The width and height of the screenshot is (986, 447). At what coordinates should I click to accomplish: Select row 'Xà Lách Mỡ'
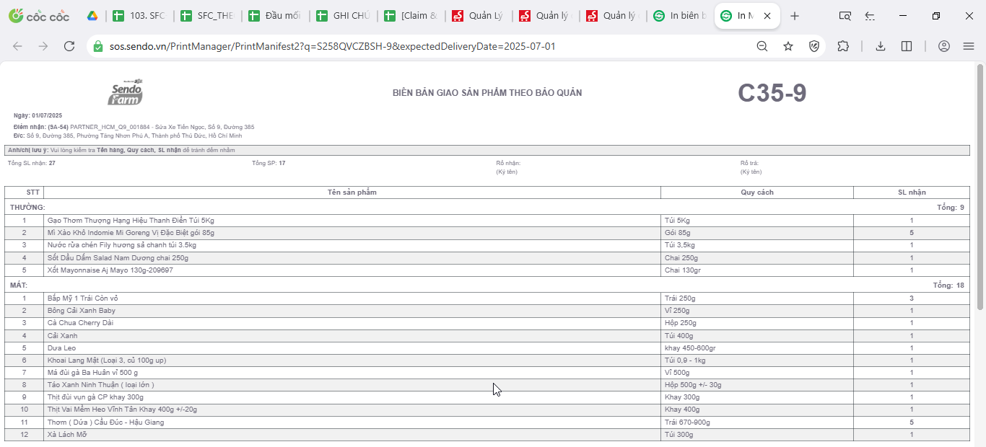(487, 435)
